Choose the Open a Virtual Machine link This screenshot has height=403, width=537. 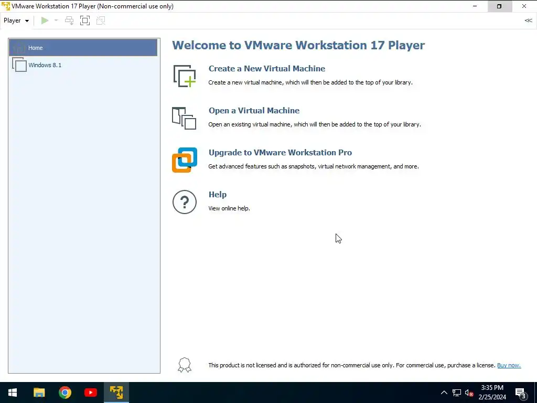coord(254,110)
